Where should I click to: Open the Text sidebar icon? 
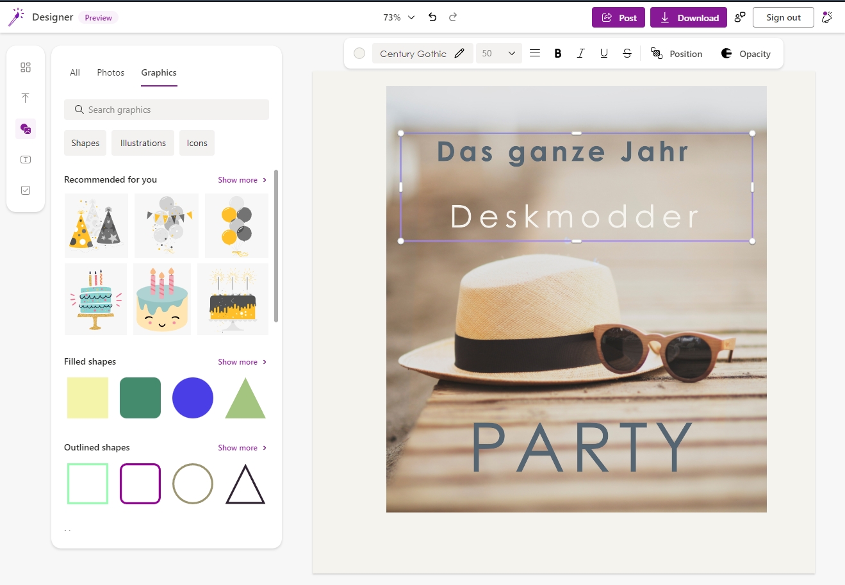tap(26, 160)
